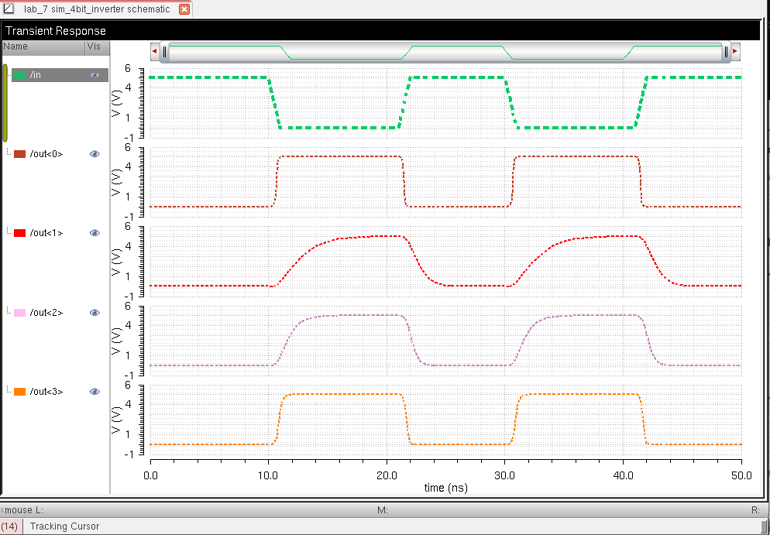The image size is (770, 535).
Task: Close the lab_7 sim_4bit_inverter schematic tab
Action: 184,9
